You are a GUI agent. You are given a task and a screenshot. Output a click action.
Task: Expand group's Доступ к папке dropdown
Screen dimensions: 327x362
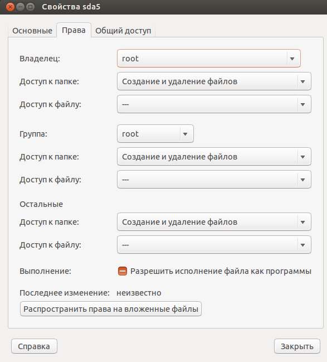tap(214, 157)
